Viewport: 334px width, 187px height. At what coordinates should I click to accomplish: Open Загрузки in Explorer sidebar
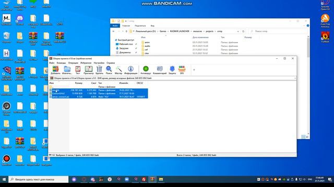(x=122, y=48)
